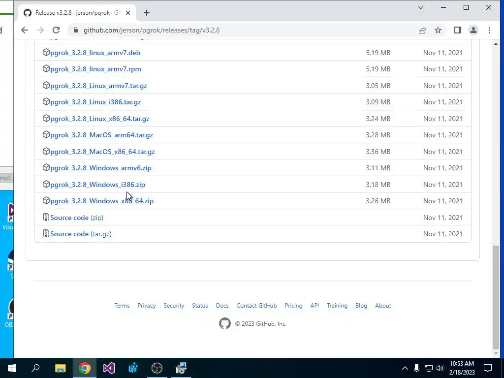Screen dimensions: 504x378
Task: Open the Windows Start menu
Action: point(12,368)
